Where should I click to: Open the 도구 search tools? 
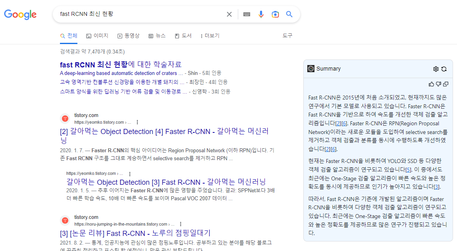coord(287,36)
